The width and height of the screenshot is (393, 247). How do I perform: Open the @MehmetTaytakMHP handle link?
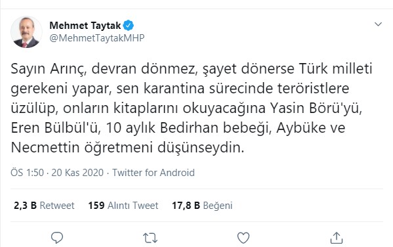(97, 38)
